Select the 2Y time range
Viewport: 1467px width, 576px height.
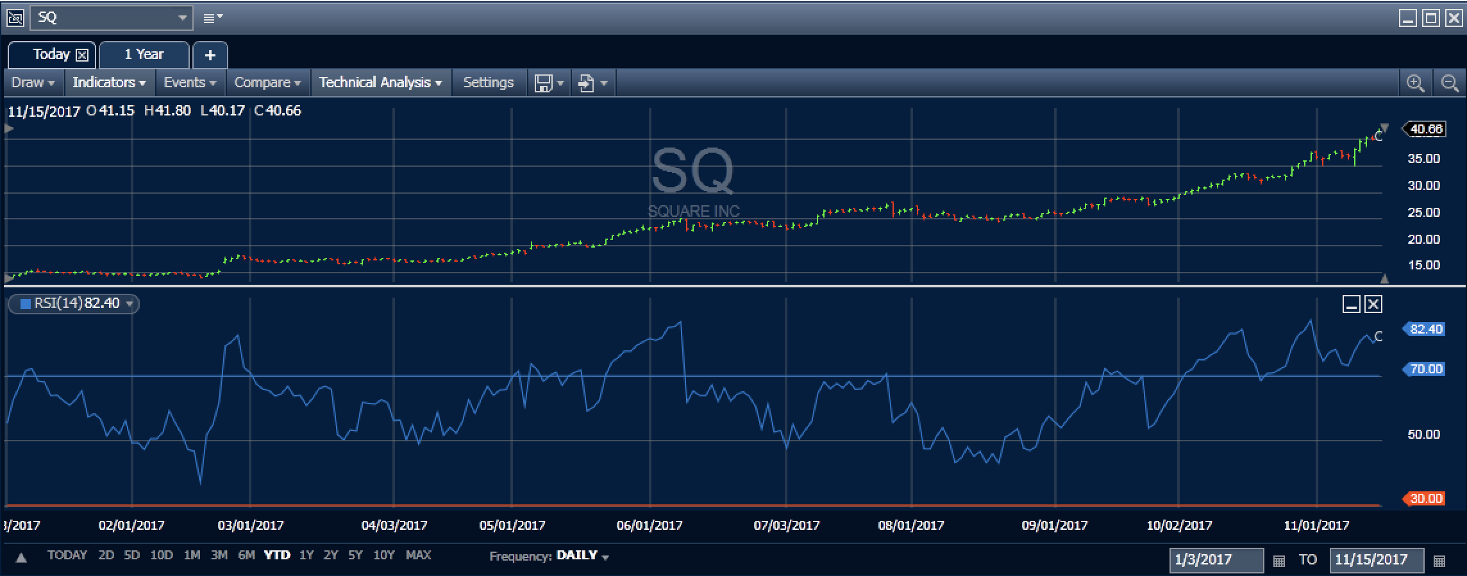[330, 555]
